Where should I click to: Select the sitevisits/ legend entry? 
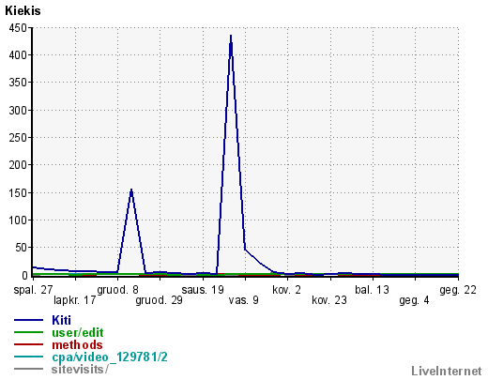[80, 369]
